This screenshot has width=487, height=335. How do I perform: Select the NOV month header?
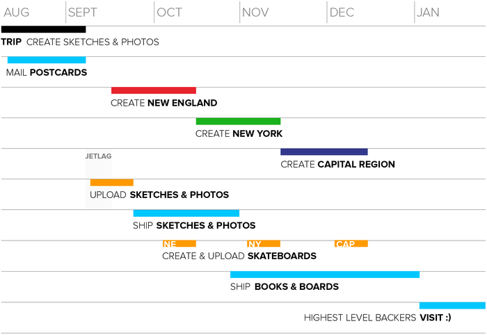(x=255, y=13)
